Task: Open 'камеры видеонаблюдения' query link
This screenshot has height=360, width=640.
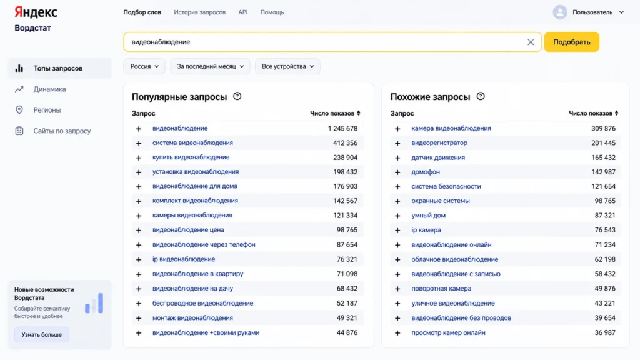Action: click(x=192, y=215)
